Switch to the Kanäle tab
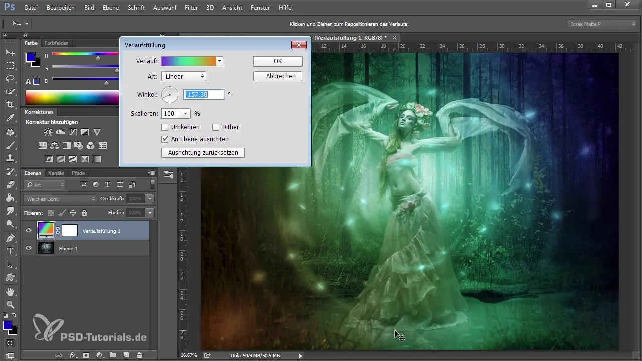This screenshot has height=361, width=642. point(56,173)
